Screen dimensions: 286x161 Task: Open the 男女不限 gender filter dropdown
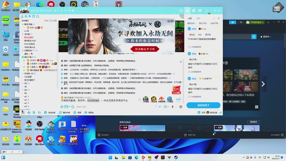pos(203,23)
